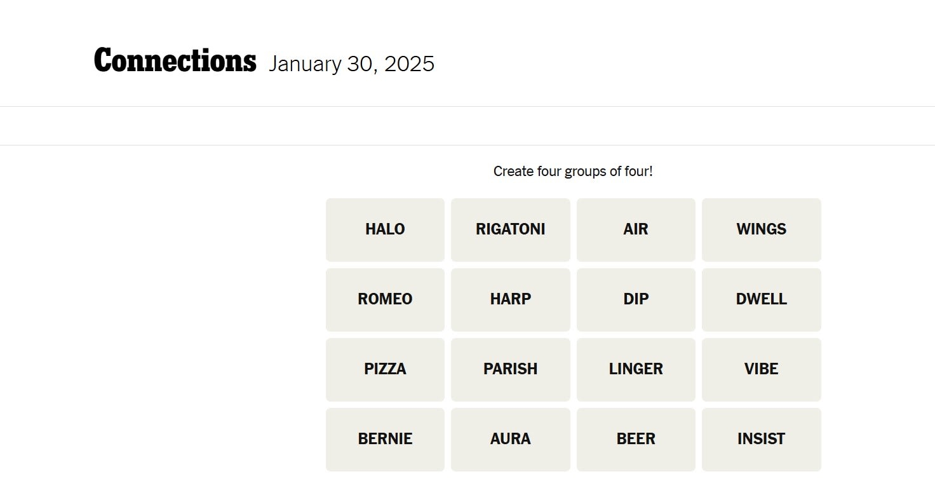Click the Connections game title

click(175, 61)
